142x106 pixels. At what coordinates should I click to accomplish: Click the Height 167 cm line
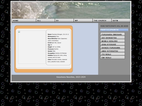54,47
